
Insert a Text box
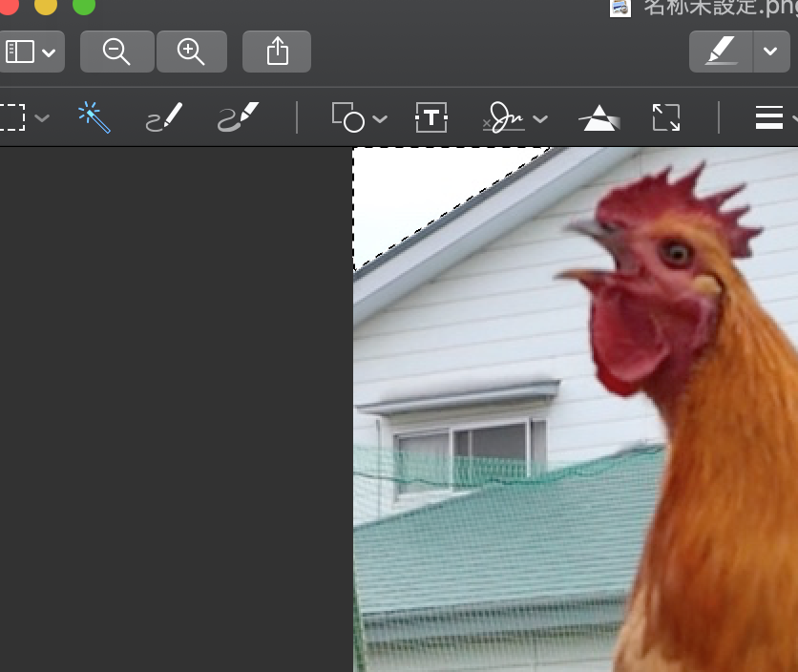click(x=431, y=117)
